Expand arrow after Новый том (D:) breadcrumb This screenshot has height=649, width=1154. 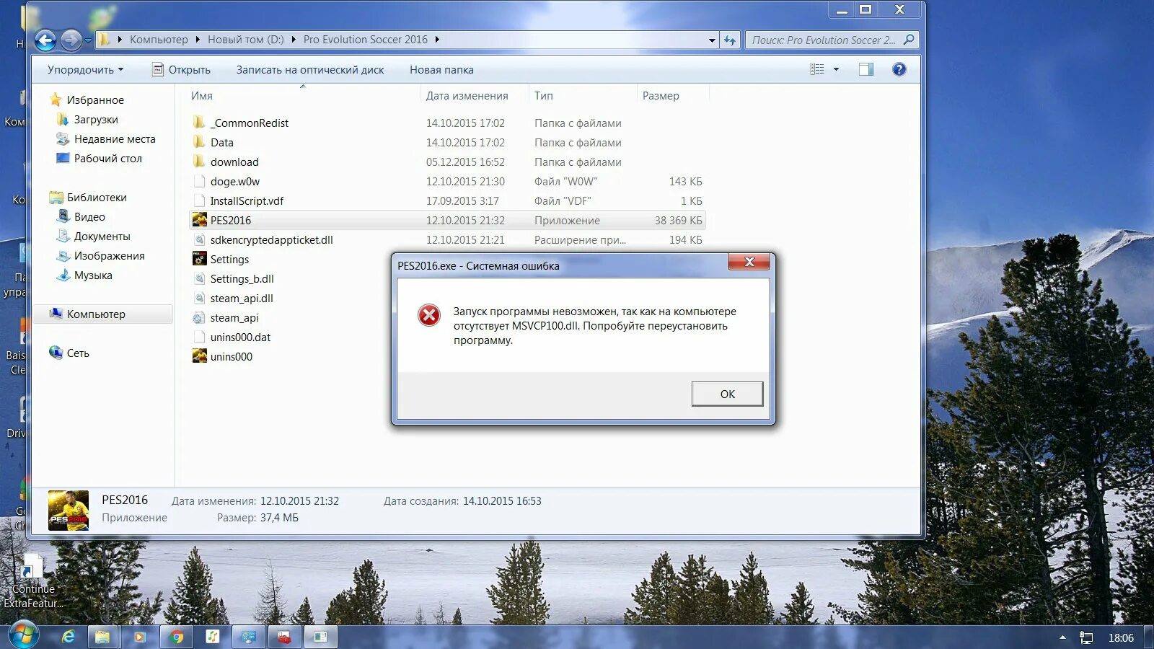pos(294,40)
